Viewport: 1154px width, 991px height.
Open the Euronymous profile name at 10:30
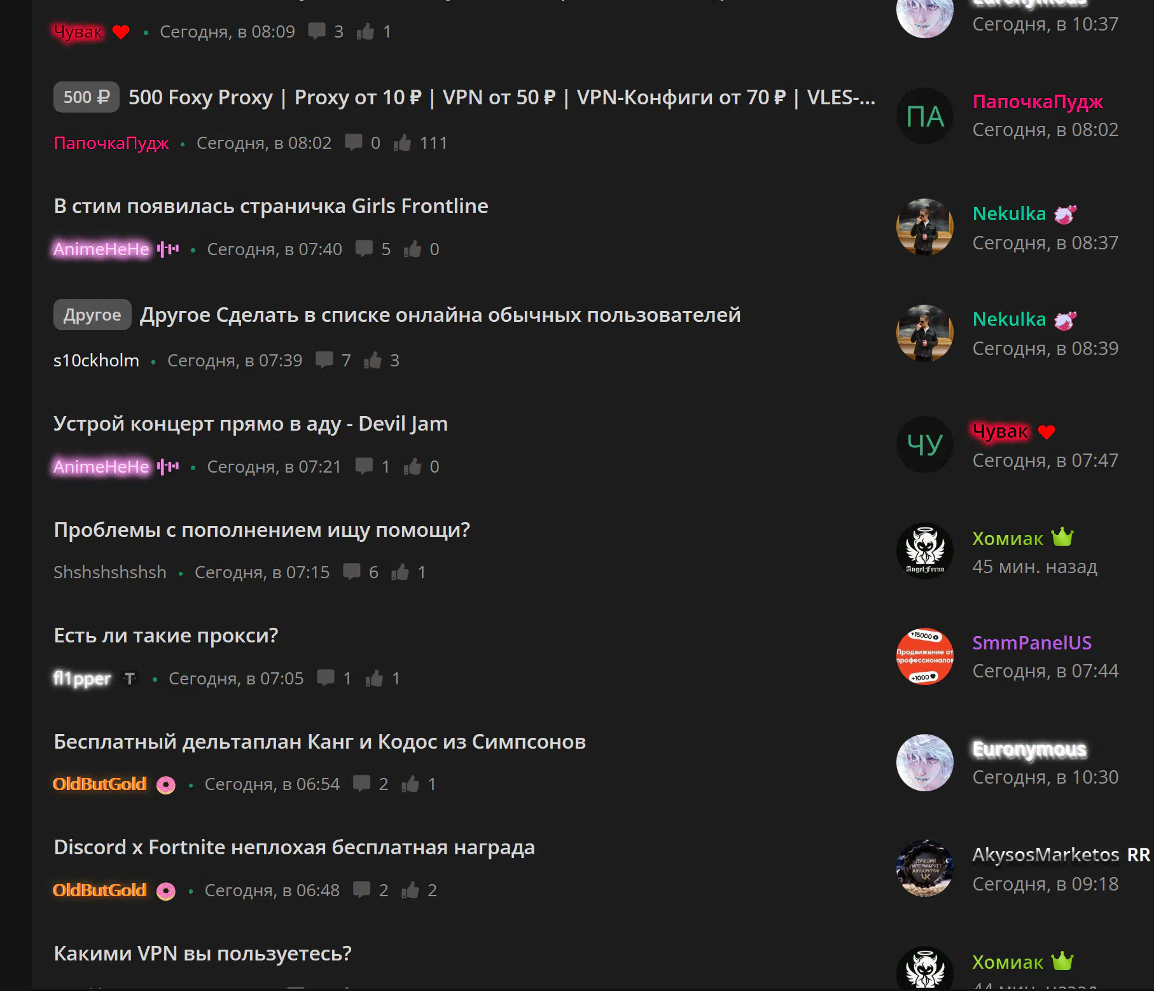[x=1029, y=749]
